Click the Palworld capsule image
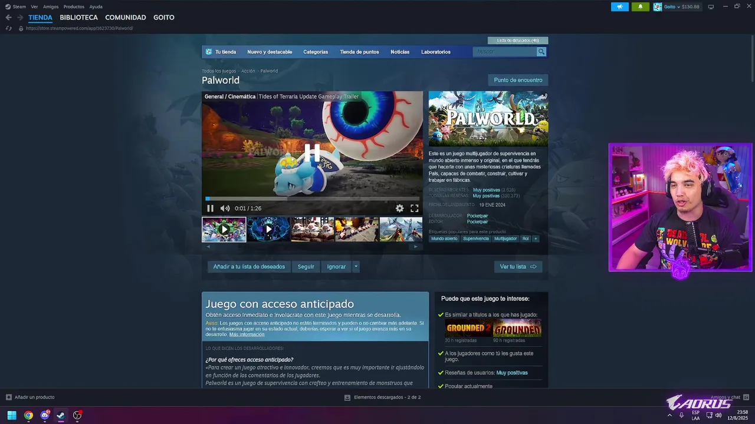 488,119
